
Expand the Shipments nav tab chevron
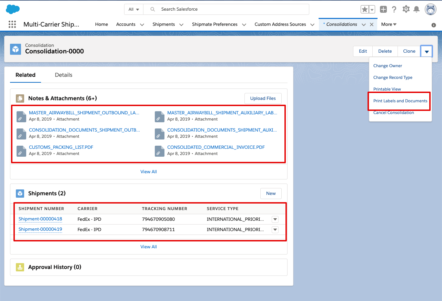click(x=181, y=24)
